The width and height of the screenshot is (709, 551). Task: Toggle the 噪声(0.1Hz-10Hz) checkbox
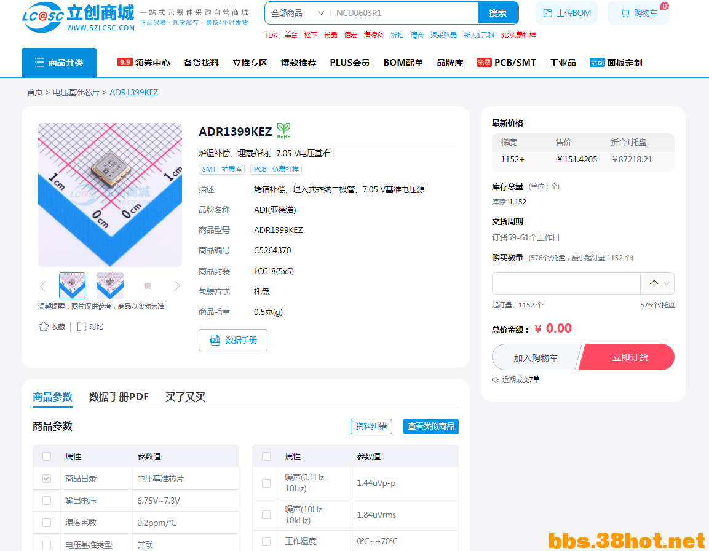[x=266, y=483]
